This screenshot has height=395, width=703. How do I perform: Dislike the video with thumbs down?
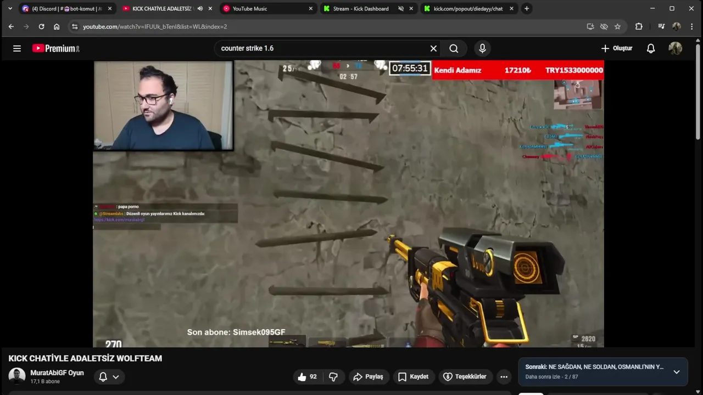pyautogui.click(x=333, y=377)
